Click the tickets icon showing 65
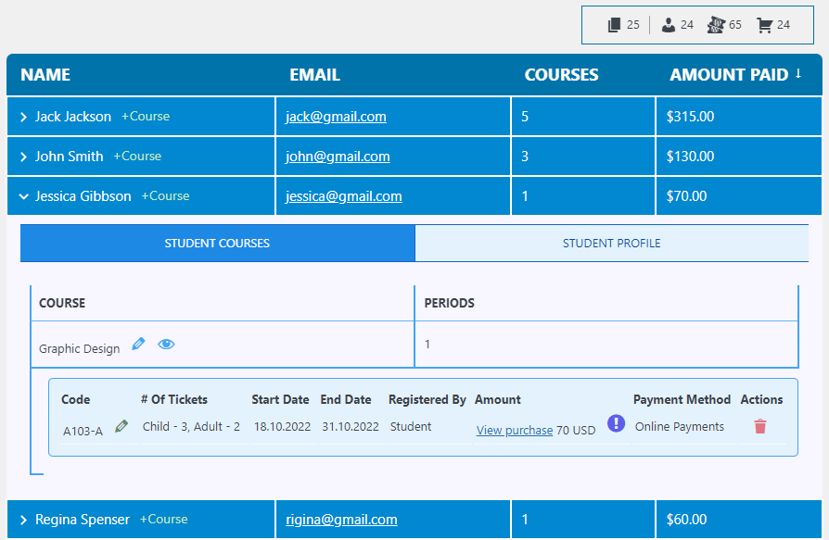The height and width of the screenshot is (540, 829). point(715,25)
